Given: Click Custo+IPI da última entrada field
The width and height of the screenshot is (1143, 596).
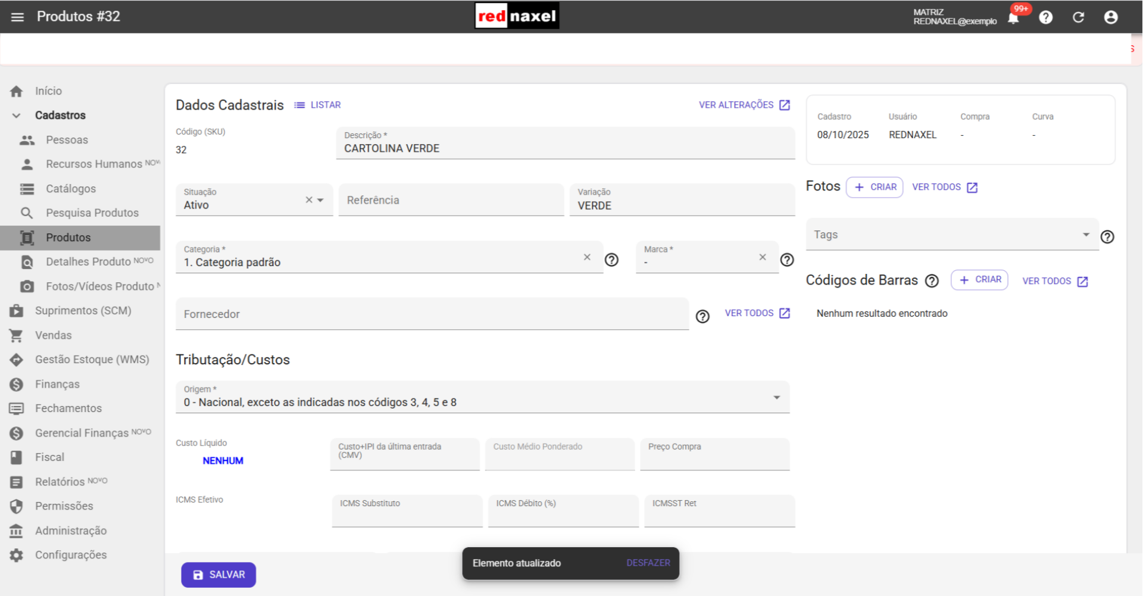Looking at the screenshot, I should click(405, 454).
